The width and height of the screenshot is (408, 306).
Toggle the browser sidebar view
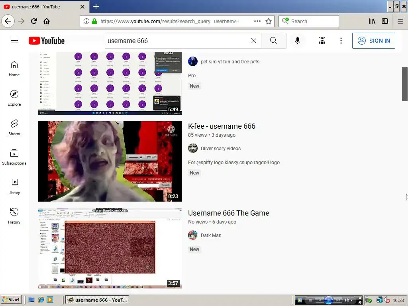(x=385, y=21)
